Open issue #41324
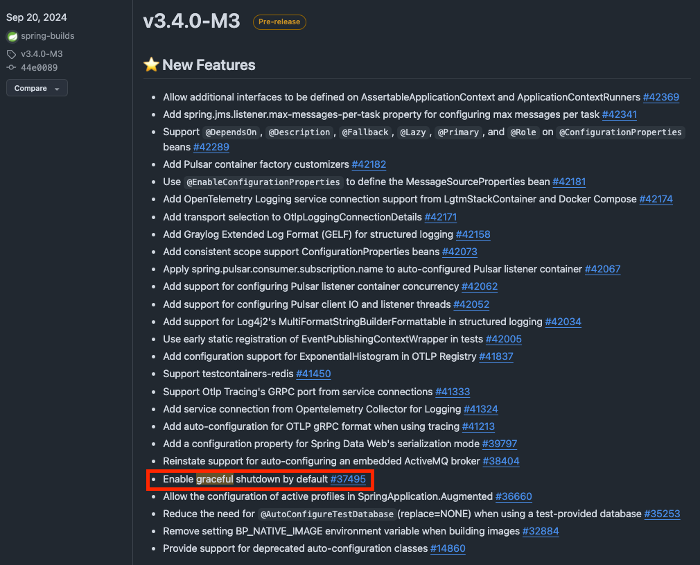The width and height of the screenshot is (700, 565). (480, 410)
